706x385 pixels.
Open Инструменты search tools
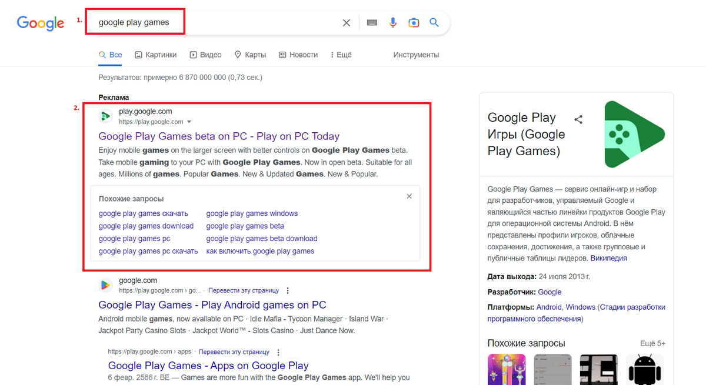(x=416, y=55)
